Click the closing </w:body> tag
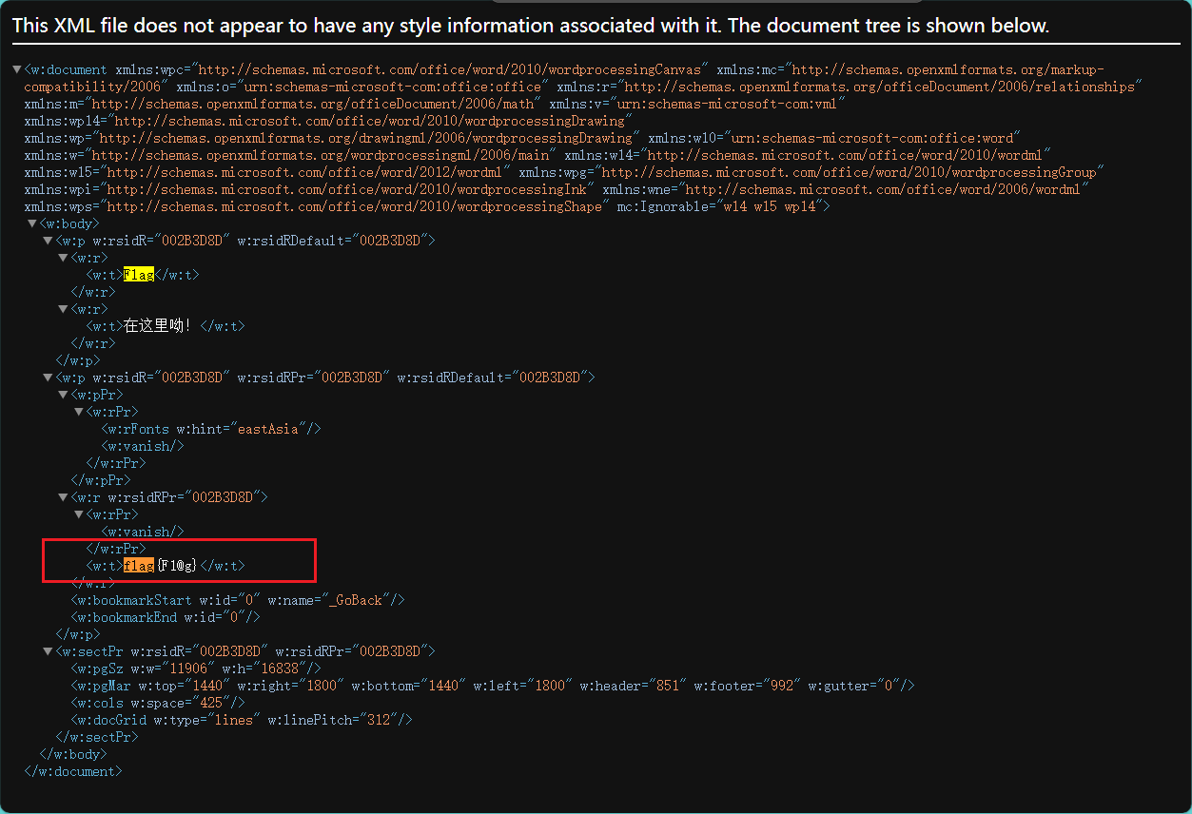The height and width of the screenshot is (814, 1192). [73, 754]
